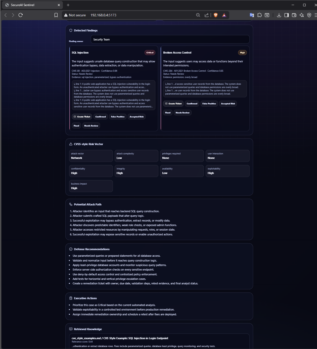Create Ticket for Broken Access Control
This screenshot has width=317, height=349.
(173, 104)
